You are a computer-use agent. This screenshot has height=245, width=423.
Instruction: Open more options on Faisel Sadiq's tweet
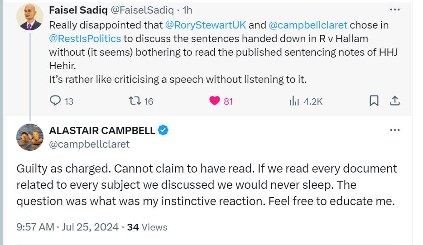pyautogui.click(x=394, y=10)
